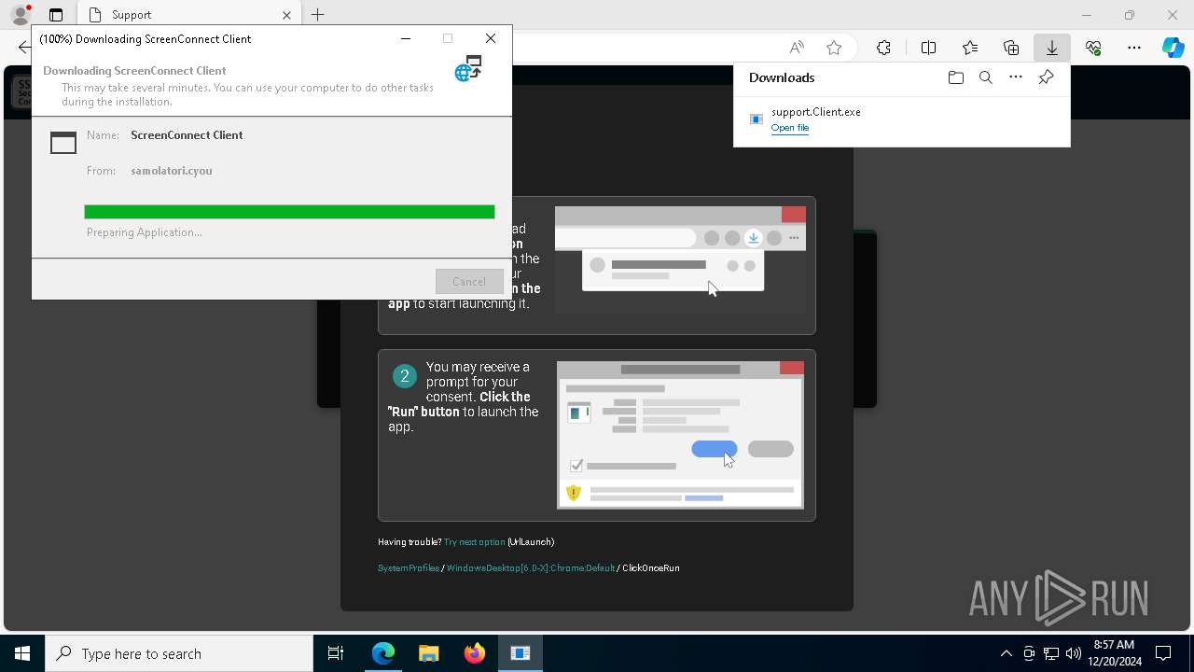Search downloads magnifier icon
The height and width of the screenshot is (672, 1194).
tap(986, 77)
